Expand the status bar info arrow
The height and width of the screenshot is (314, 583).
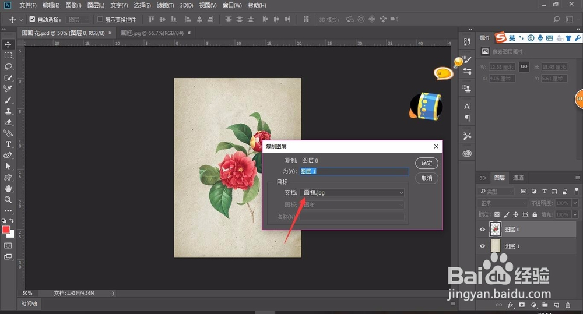pyautogui.click(x=113, y=293)
